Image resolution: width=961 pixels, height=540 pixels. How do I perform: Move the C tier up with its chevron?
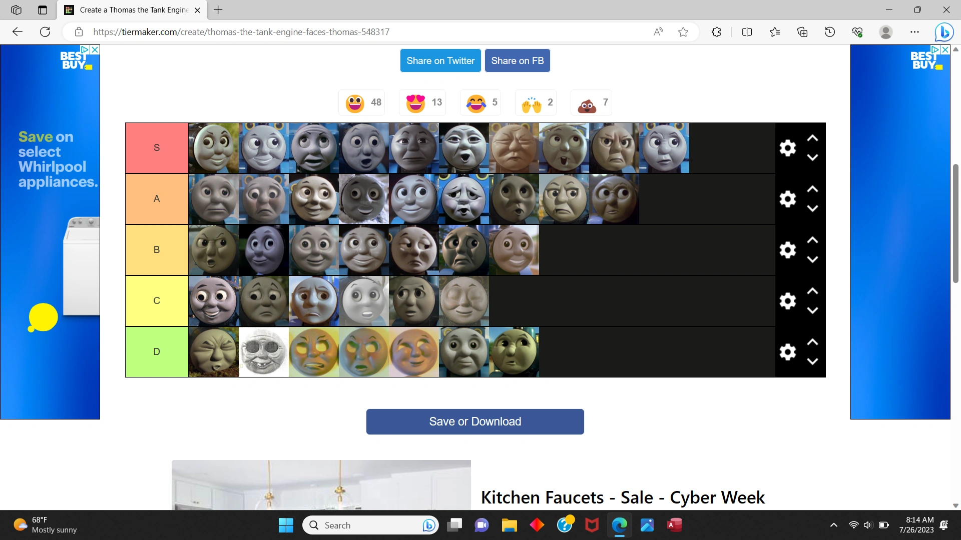[813, 290]
